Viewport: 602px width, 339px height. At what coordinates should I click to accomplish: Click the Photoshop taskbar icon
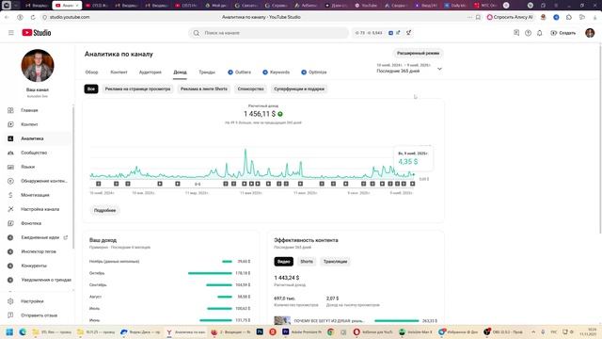pos(260,331)
